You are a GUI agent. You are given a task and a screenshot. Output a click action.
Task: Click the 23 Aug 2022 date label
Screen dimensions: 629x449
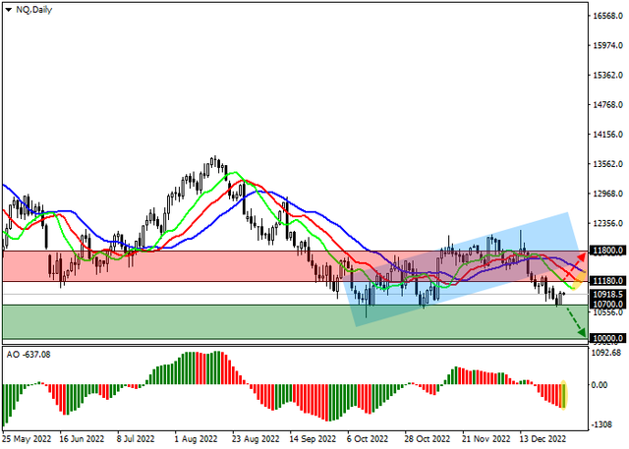pyautogui.click(x=256, y=439)
